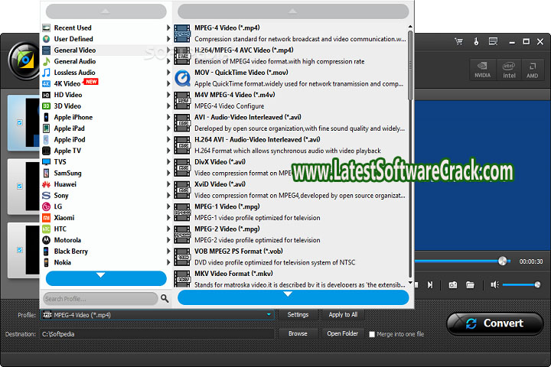
Task: Click the Motorola category icon
Action: [46, 240]
